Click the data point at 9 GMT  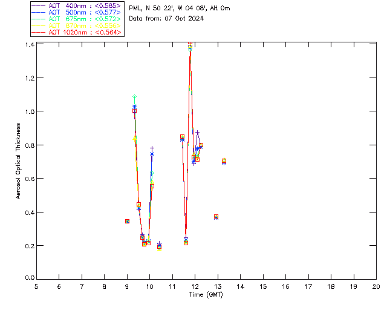pos(127,221)
